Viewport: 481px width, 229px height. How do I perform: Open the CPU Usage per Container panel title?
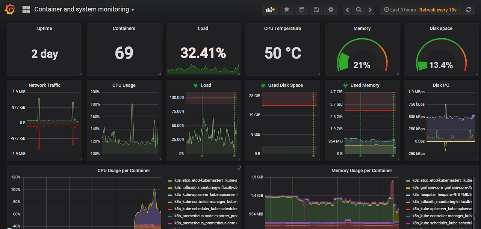124,171
